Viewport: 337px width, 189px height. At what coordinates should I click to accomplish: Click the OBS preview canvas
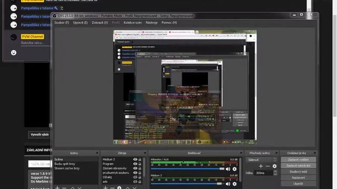pyautogui.click(x=185, y=88)
